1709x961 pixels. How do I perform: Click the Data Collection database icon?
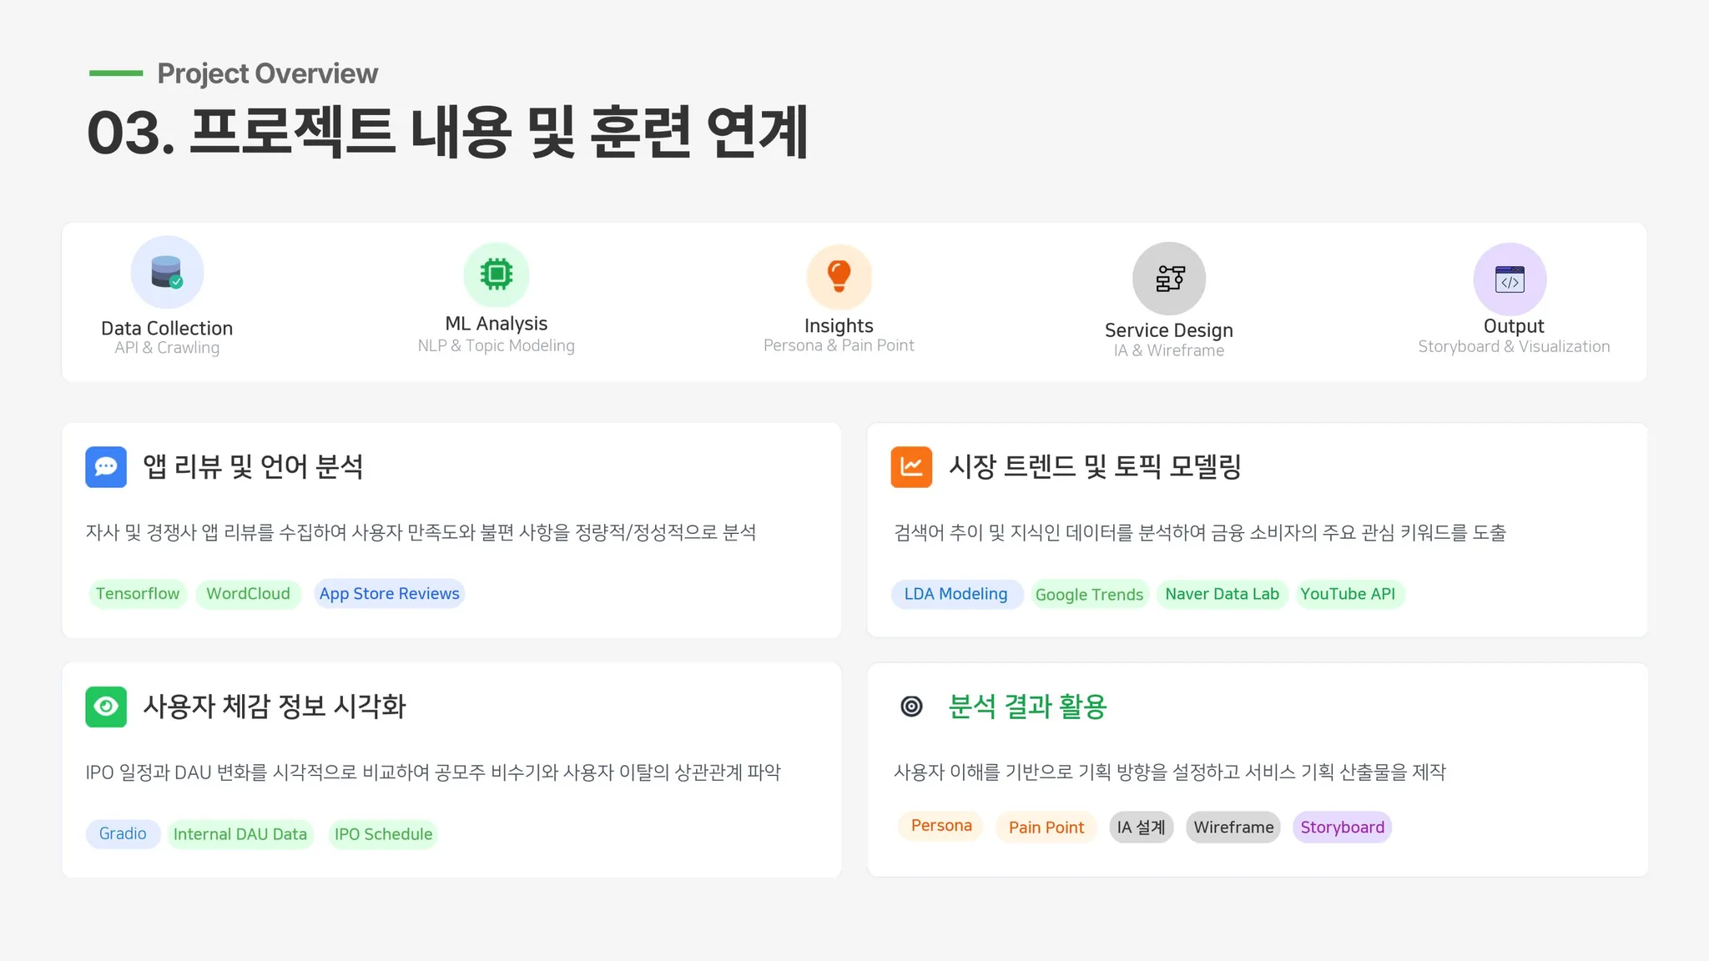point(167,273)
